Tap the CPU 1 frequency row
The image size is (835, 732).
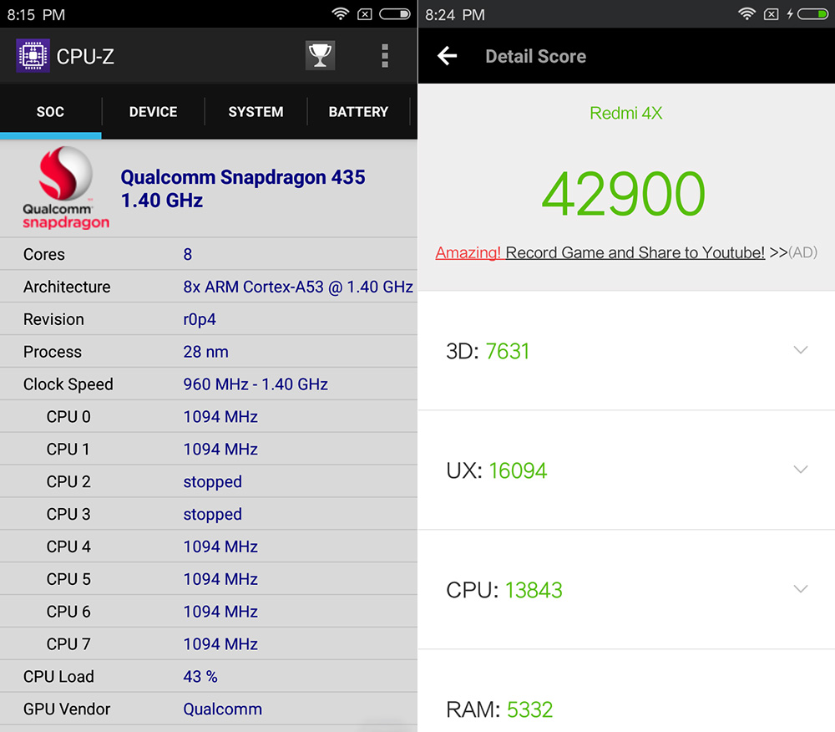tap(209, 449)
